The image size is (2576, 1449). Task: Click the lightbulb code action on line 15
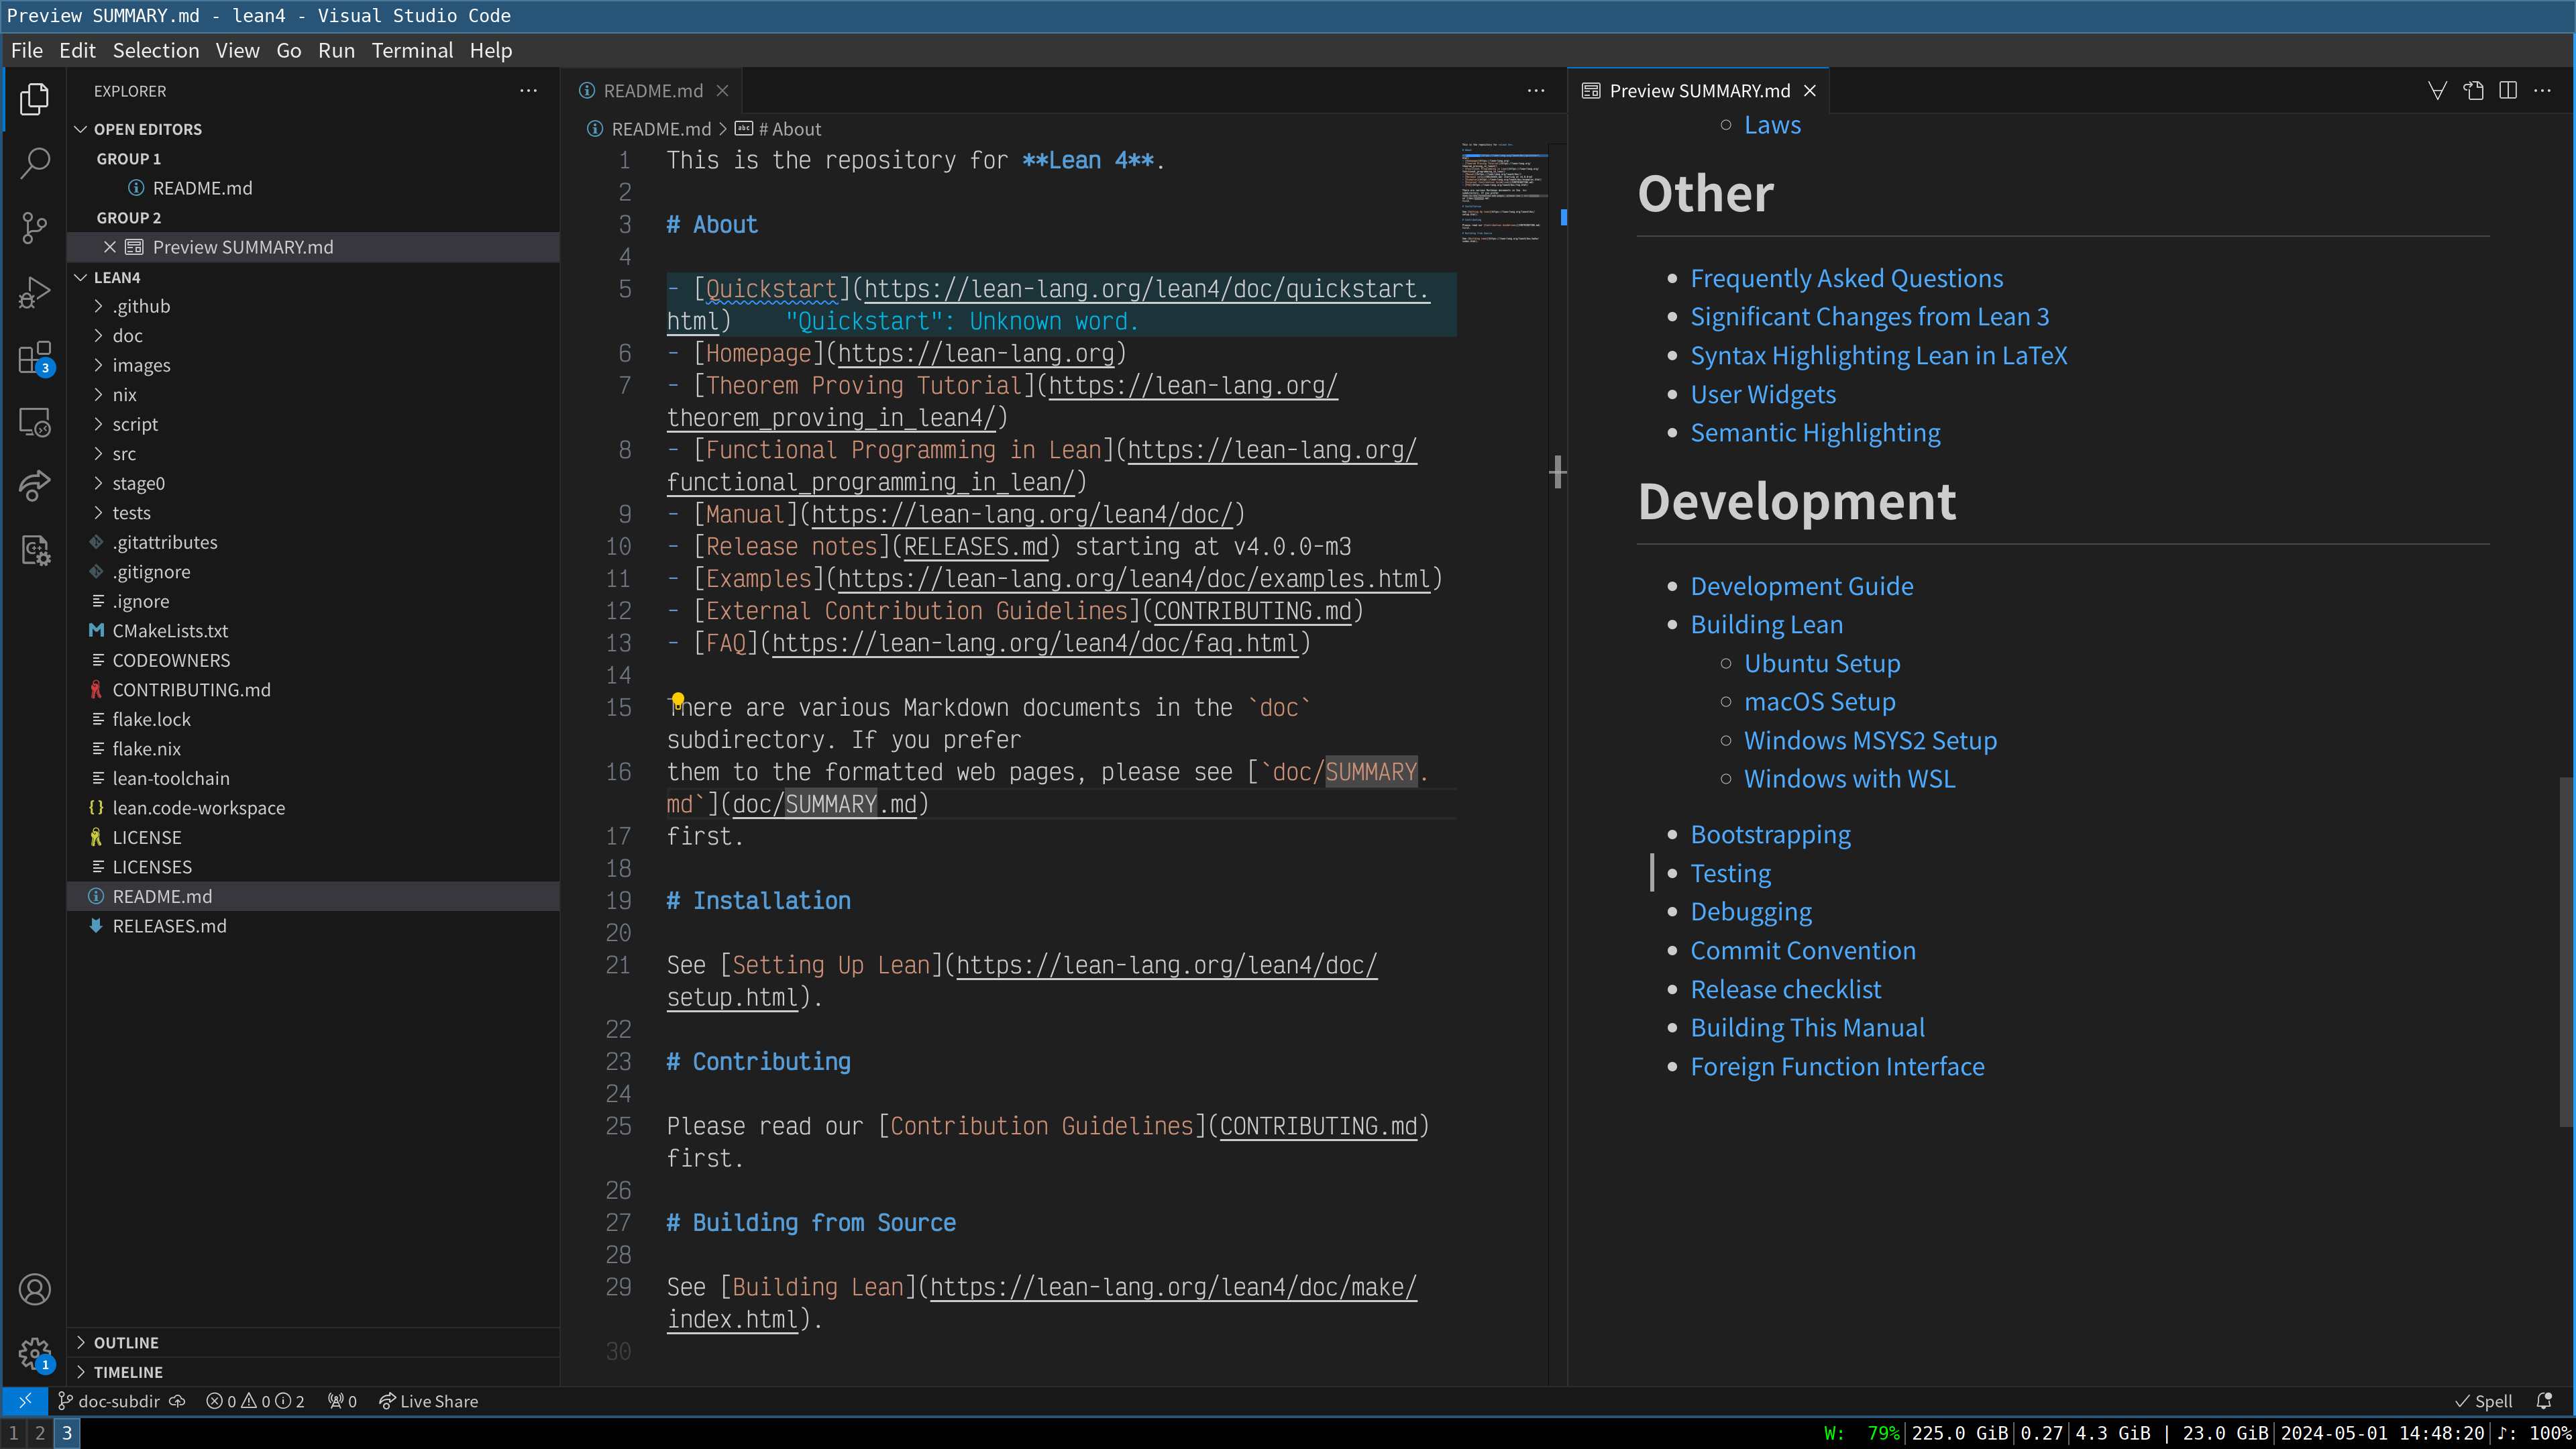click(x=678, y=700)
